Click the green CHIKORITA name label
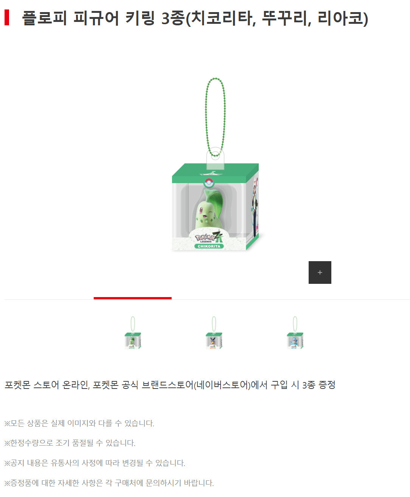The height and width of the screenshot is (497, 410). coord(209,246)
